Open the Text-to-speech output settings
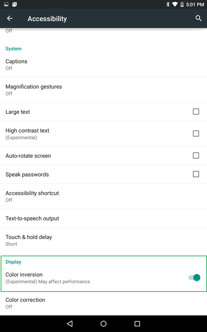This screenshot has height=332, width=207. 103,218
